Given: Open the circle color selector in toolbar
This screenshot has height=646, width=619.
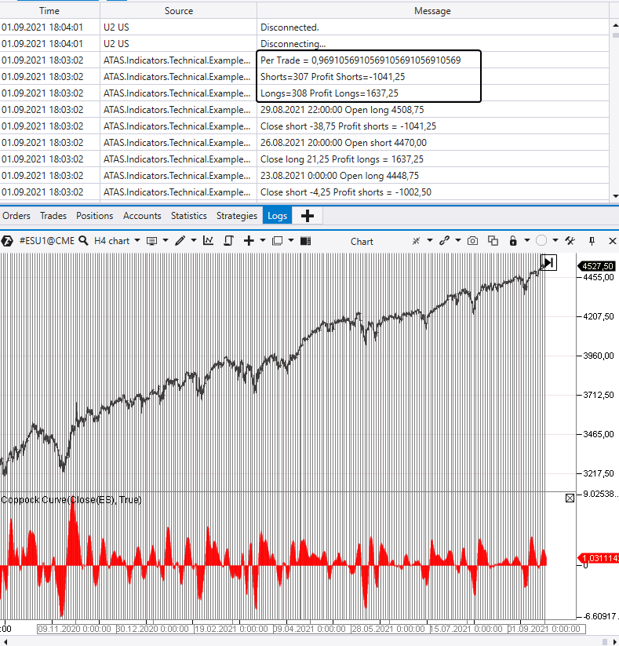Looking at the screenshot, I should coord(541,241).
